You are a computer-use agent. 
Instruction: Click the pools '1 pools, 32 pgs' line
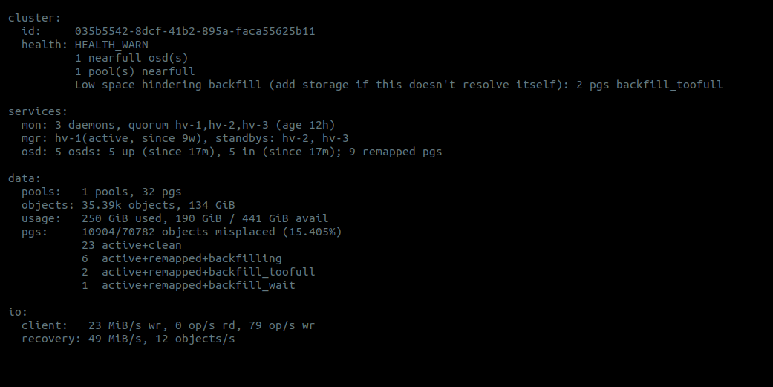pyautogui.click(x=128, y=192)
